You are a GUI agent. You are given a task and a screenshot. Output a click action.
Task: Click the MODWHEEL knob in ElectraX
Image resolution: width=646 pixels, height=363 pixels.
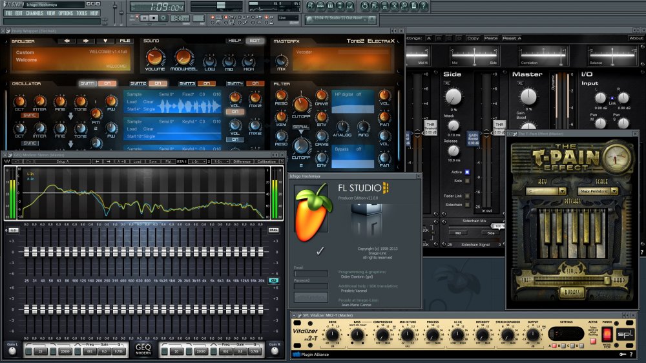tap(183, 57)
